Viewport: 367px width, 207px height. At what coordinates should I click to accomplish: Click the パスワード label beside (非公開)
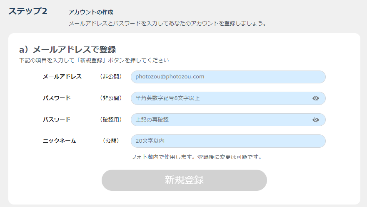[57, 98]
